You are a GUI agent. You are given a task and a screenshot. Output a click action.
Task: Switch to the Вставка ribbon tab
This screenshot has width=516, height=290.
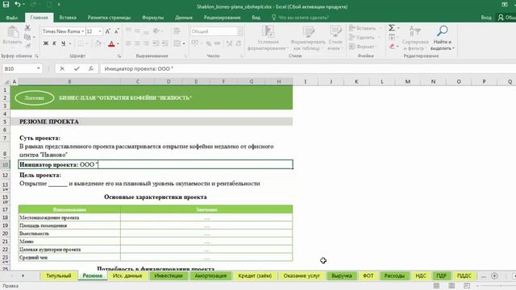click(x=68, y=18)
